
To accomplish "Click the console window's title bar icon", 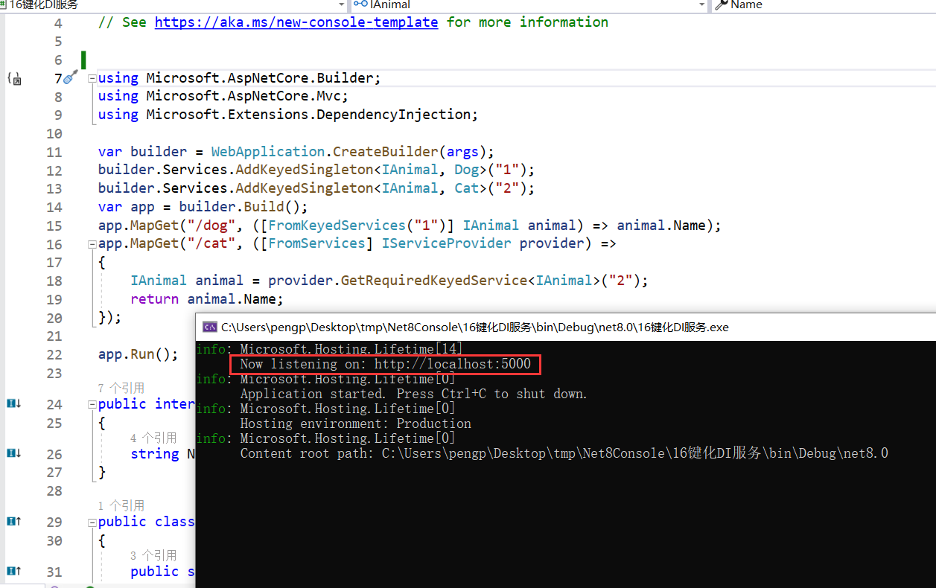I will [210, 327].
